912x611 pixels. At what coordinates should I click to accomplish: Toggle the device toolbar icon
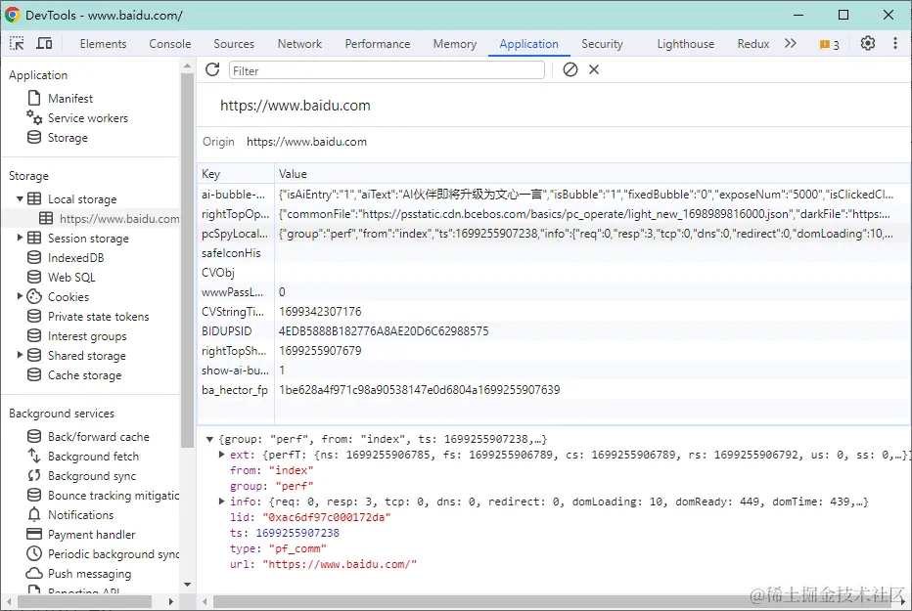click(44, 44)
